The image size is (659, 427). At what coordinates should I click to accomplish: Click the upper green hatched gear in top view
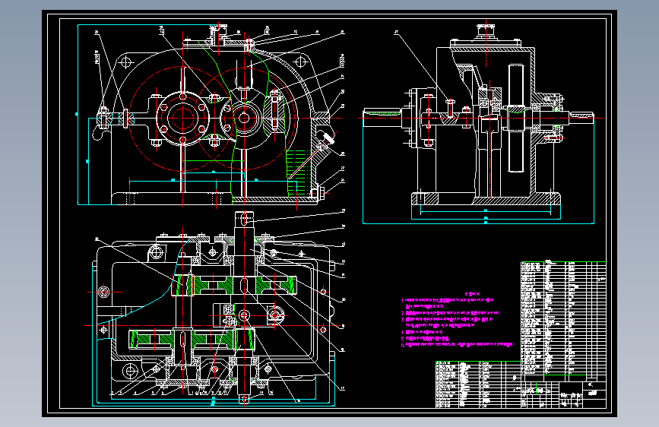(233, 285)
